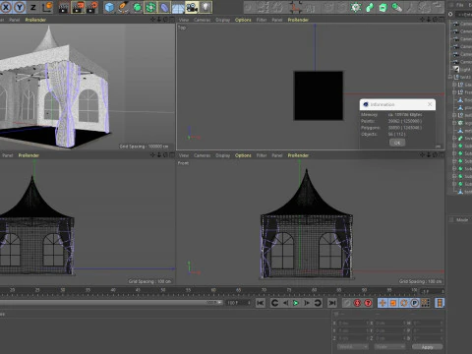Switch the coordinate system icon
Image resolution: width=472 pixels, height=354 pixels.
click(47, 7)
